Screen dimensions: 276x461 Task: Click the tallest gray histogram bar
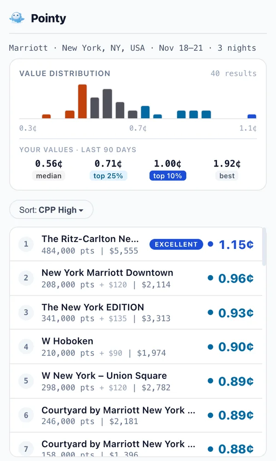[107, 104]
